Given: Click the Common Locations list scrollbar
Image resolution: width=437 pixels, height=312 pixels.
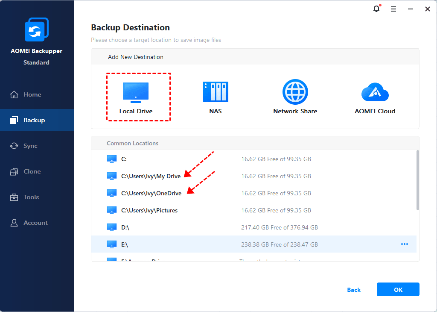Looking at the screenshot, I should [418, 180].
